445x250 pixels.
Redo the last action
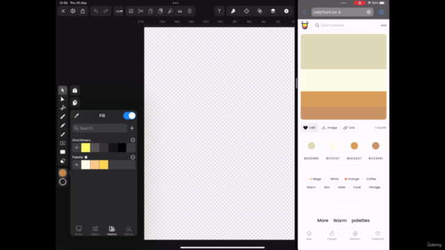(x=106, y=11)
